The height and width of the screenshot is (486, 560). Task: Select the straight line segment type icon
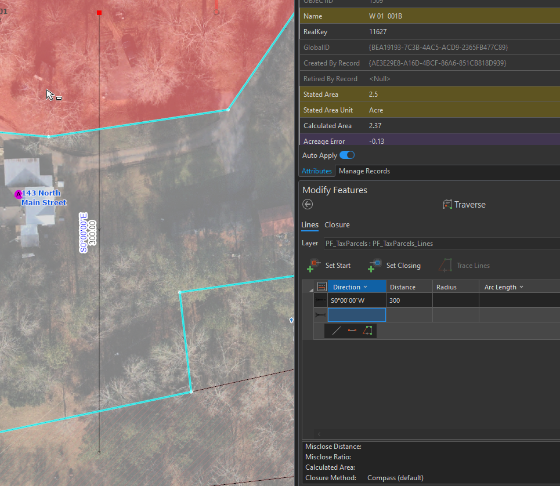[x=335, y=330]
